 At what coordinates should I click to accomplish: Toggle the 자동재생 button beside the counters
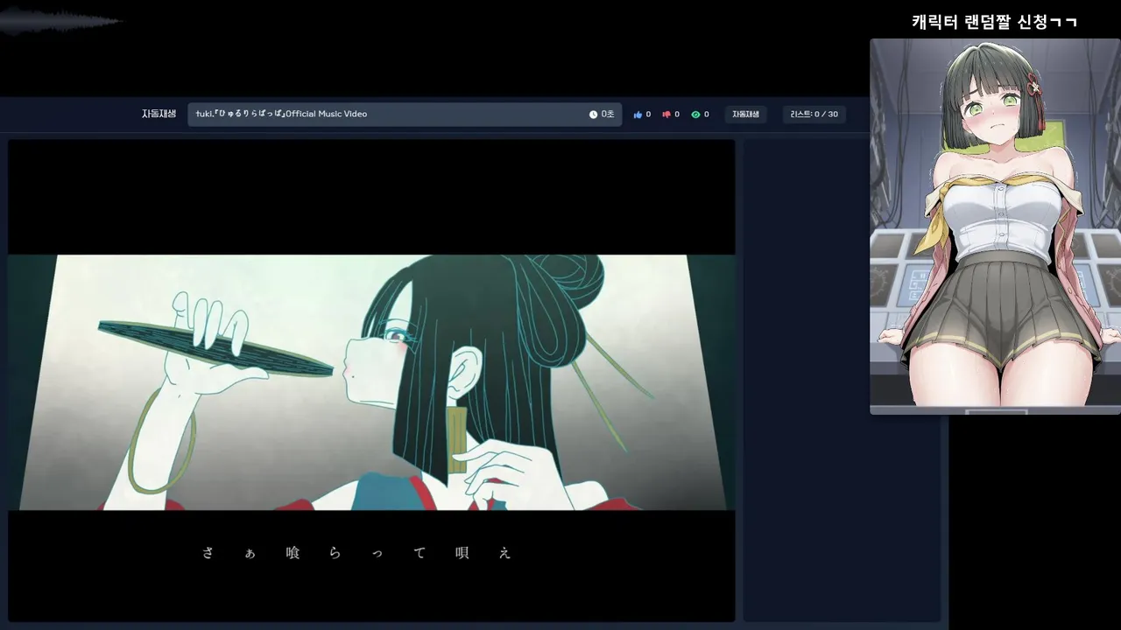tap(745, 115)
